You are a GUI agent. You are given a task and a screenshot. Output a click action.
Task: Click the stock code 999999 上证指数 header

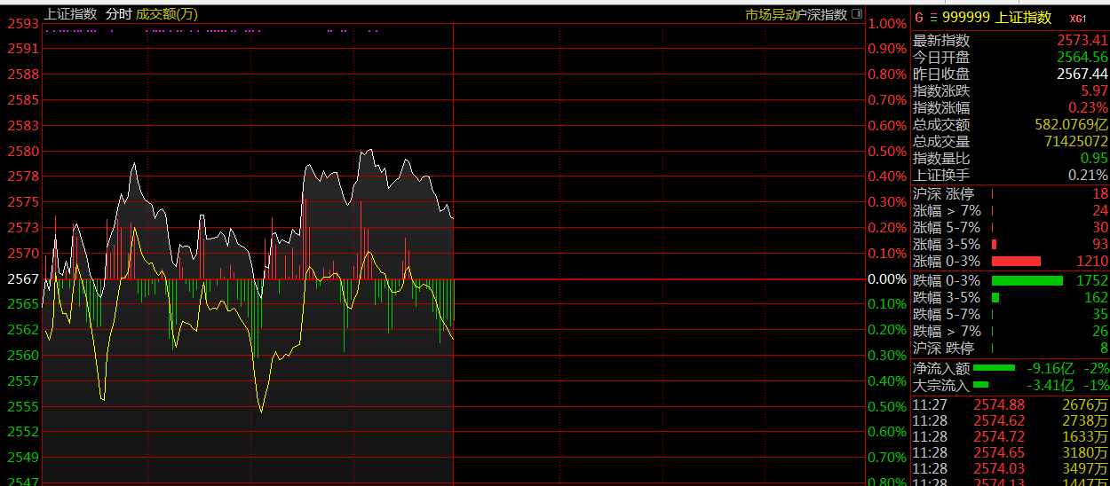(x=996, y=18)
